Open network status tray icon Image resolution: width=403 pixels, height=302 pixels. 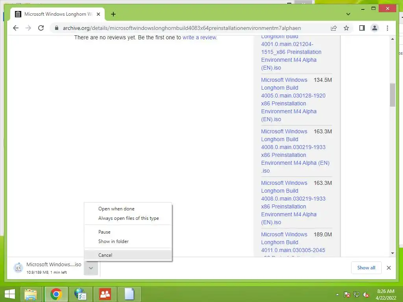(357, 295)
